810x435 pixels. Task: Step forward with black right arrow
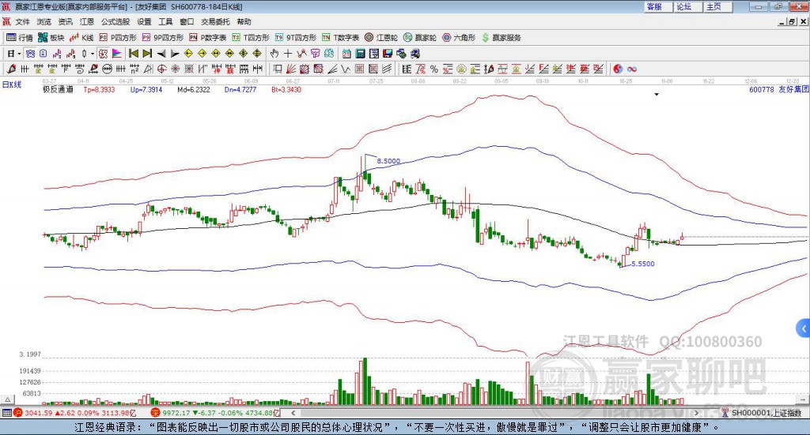pyautogui.click(x=175, y=54)
